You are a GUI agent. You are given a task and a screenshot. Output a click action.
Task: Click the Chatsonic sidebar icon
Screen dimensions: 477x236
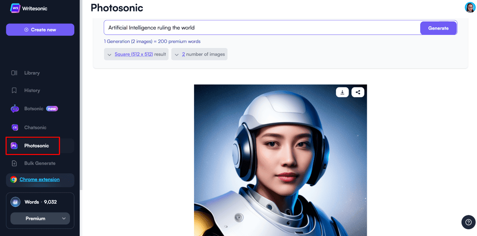click(15, 127)
